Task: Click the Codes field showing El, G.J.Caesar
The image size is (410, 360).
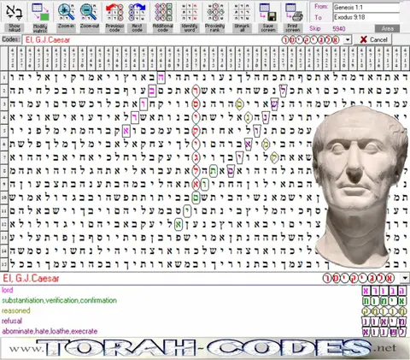Action: 182,40
